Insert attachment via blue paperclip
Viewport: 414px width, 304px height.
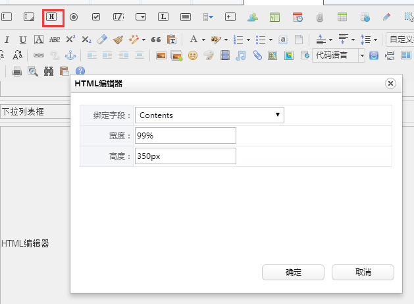click(x=257, y=55)
